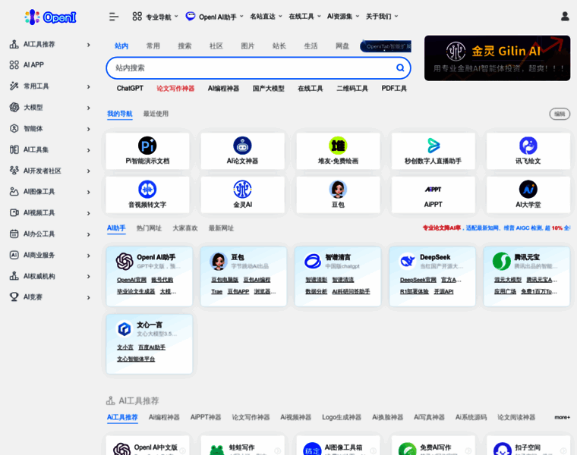Viewport: 577px width, 455px height.
Task: Open the 金灵 Gilin AI banner
Action: (497, 58)
